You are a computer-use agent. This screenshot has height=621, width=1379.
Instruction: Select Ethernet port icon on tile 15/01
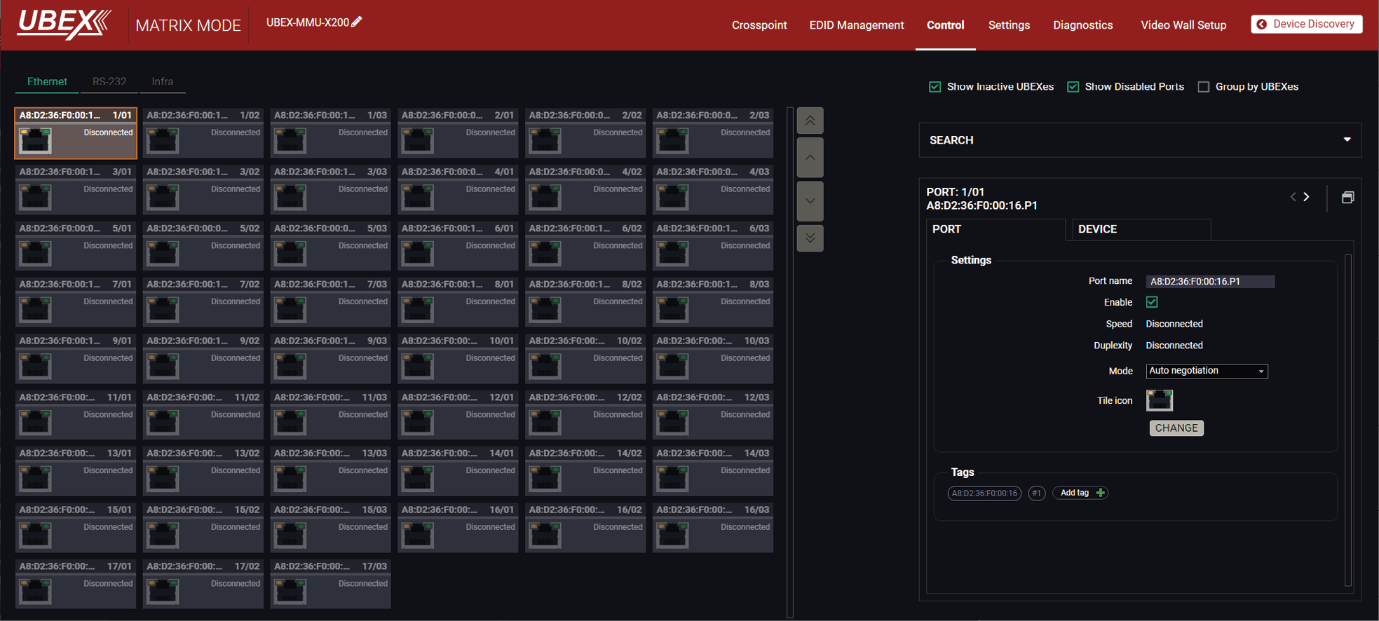pos(35,535)
